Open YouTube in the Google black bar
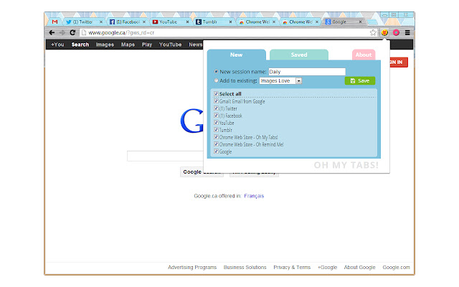This screenshot has width=459, height=287. click(x=171, y=44)
